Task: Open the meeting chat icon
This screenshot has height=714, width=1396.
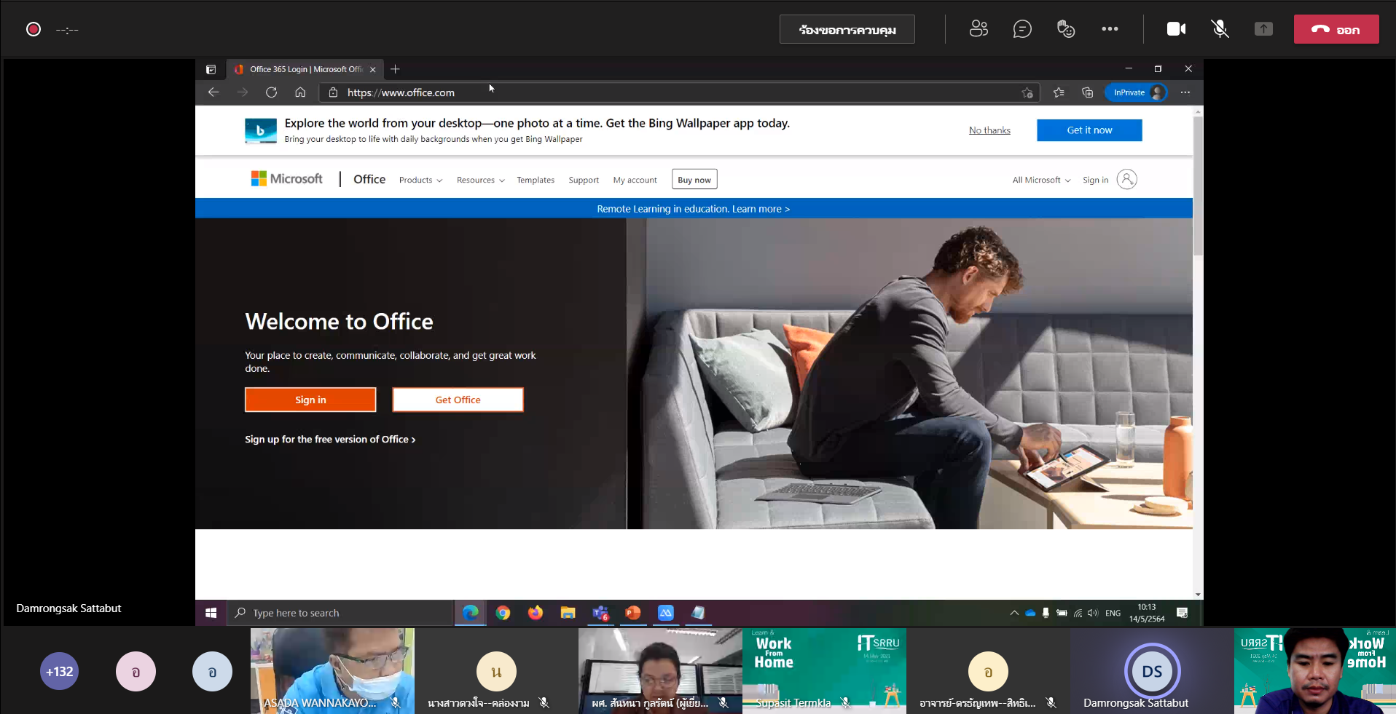Action: [x=1022, y=29]
